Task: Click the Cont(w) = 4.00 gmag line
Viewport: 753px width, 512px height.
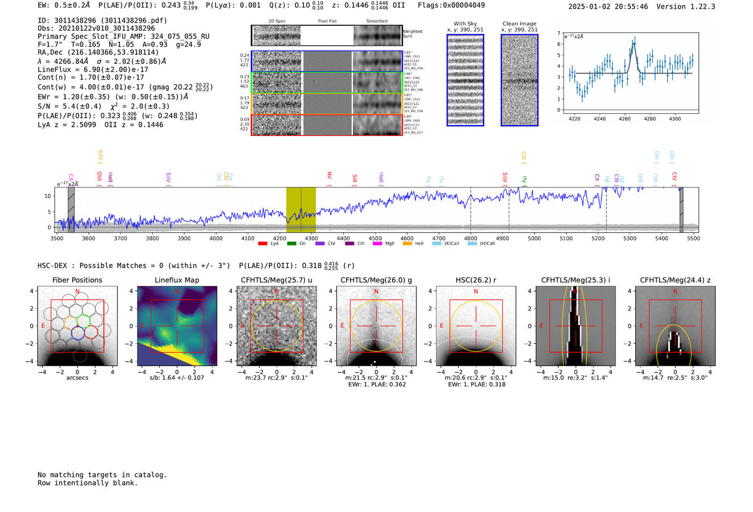Action: click(x=125, y=87)
